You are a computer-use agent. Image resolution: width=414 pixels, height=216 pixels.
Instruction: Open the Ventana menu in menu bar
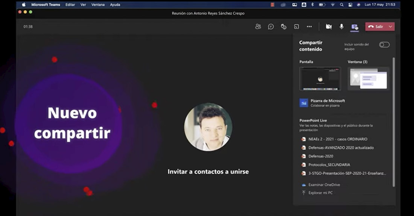98,5
